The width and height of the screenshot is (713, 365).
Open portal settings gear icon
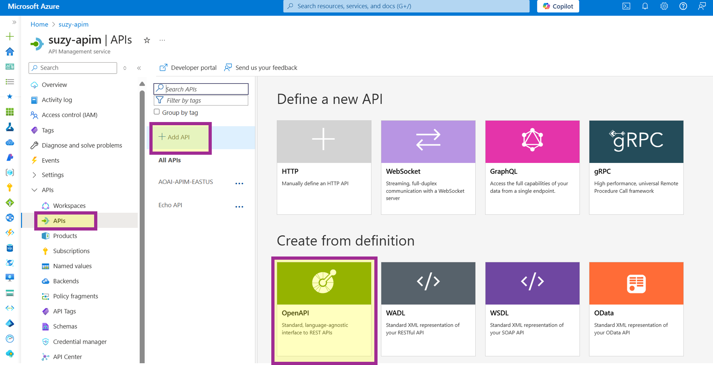pyautogui.click(x=664, y=6)
